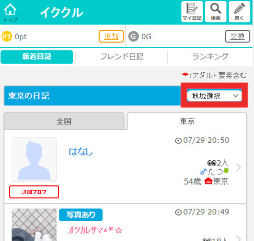Switch to the フレンド日記 tab

(x=122, y=57)
